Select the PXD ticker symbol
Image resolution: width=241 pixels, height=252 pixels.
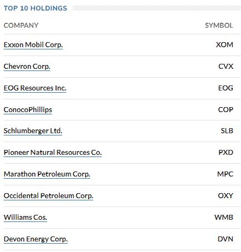tap(225, 153)
